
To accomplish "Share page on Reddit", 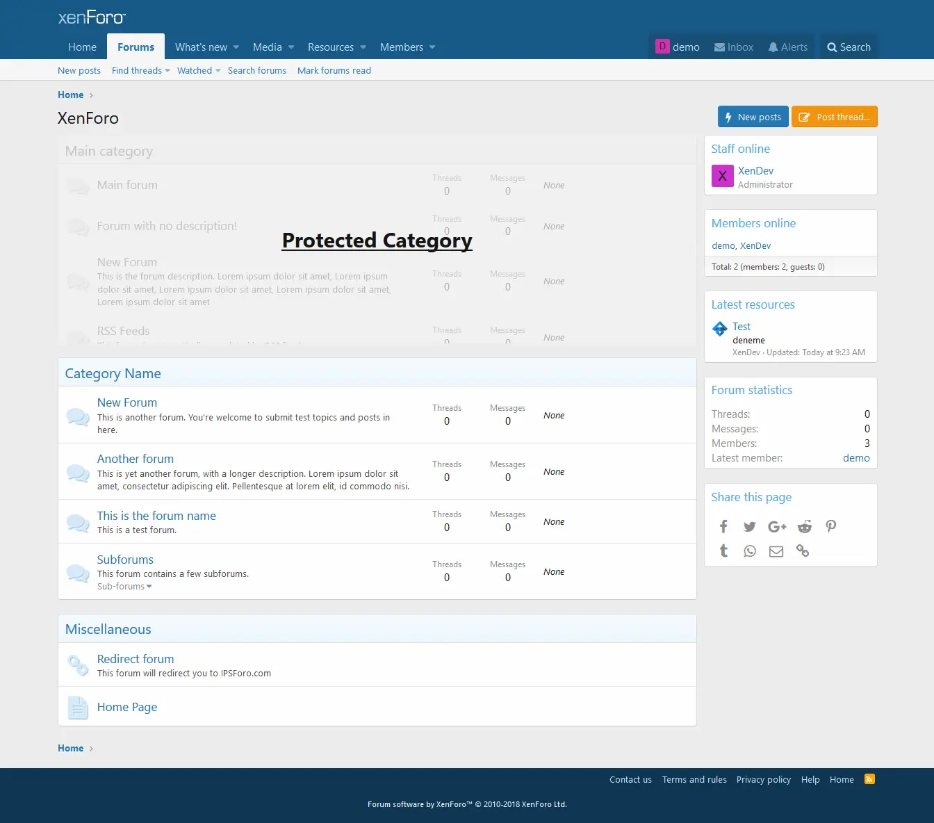I will tap(804, 526).
